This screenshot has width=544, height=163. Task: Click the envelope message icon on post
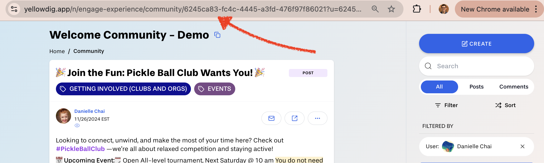click(271, 118)
